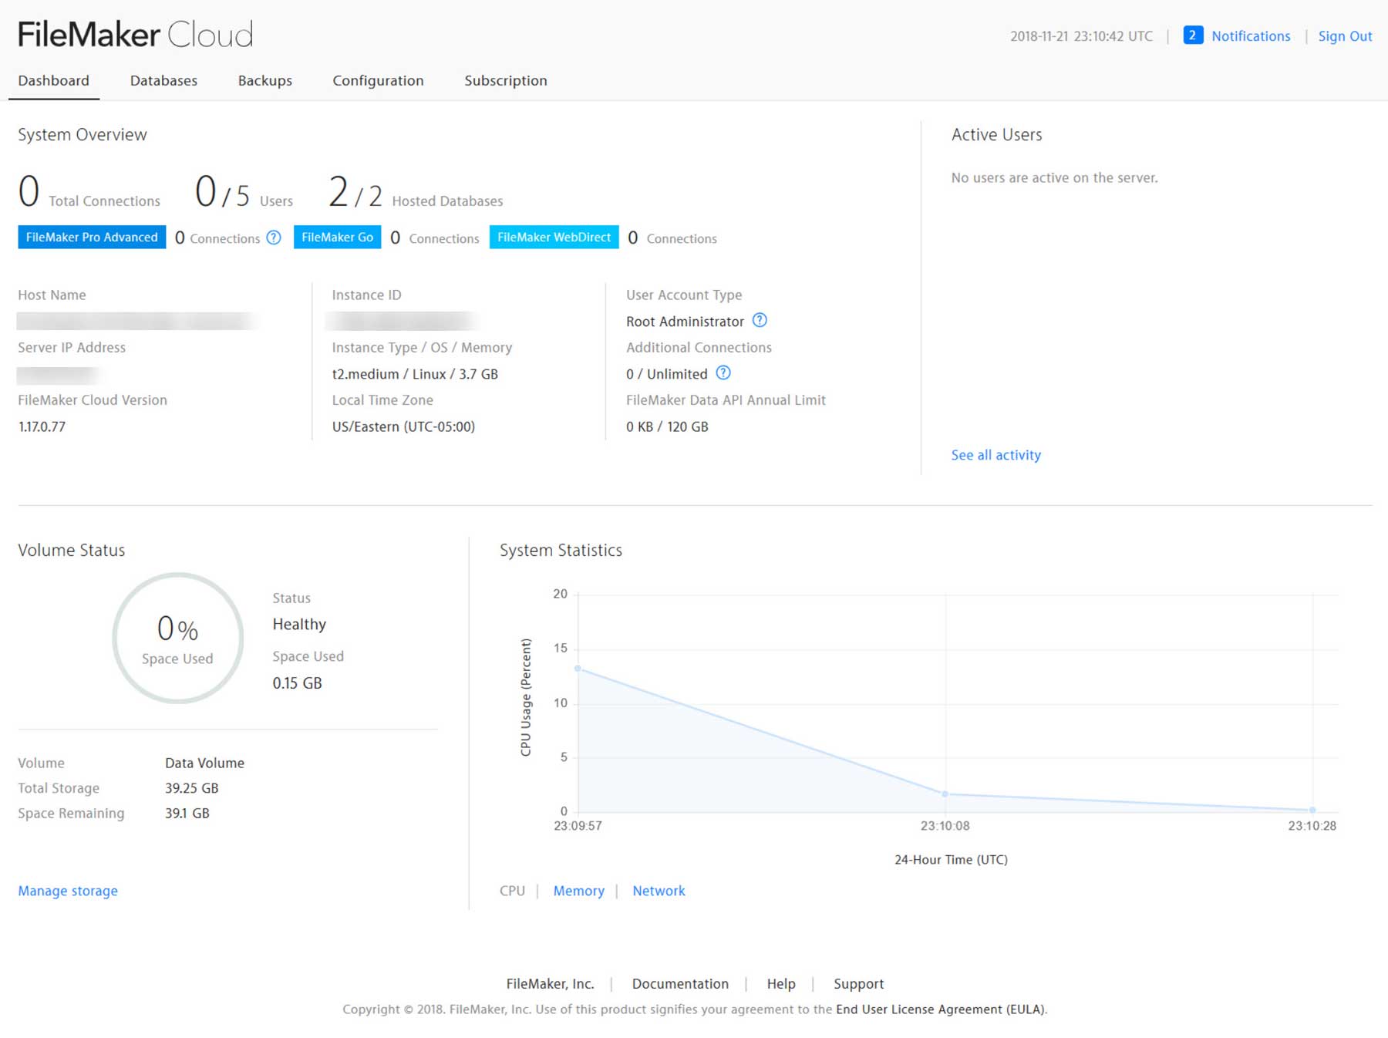This screenshot has width=1388, height=1038.
Task: Click the FileMaker WebDirect badge
Action: pyautogui.click(x=554, y=237)
